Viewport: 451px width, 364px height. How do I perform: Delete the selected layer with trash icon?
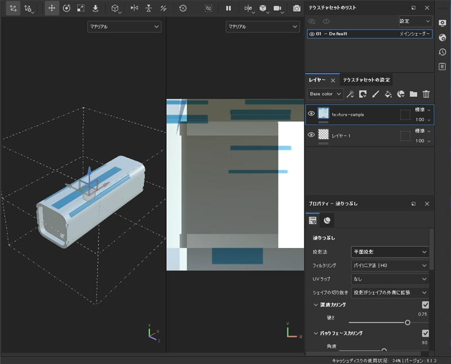(426, 94)
